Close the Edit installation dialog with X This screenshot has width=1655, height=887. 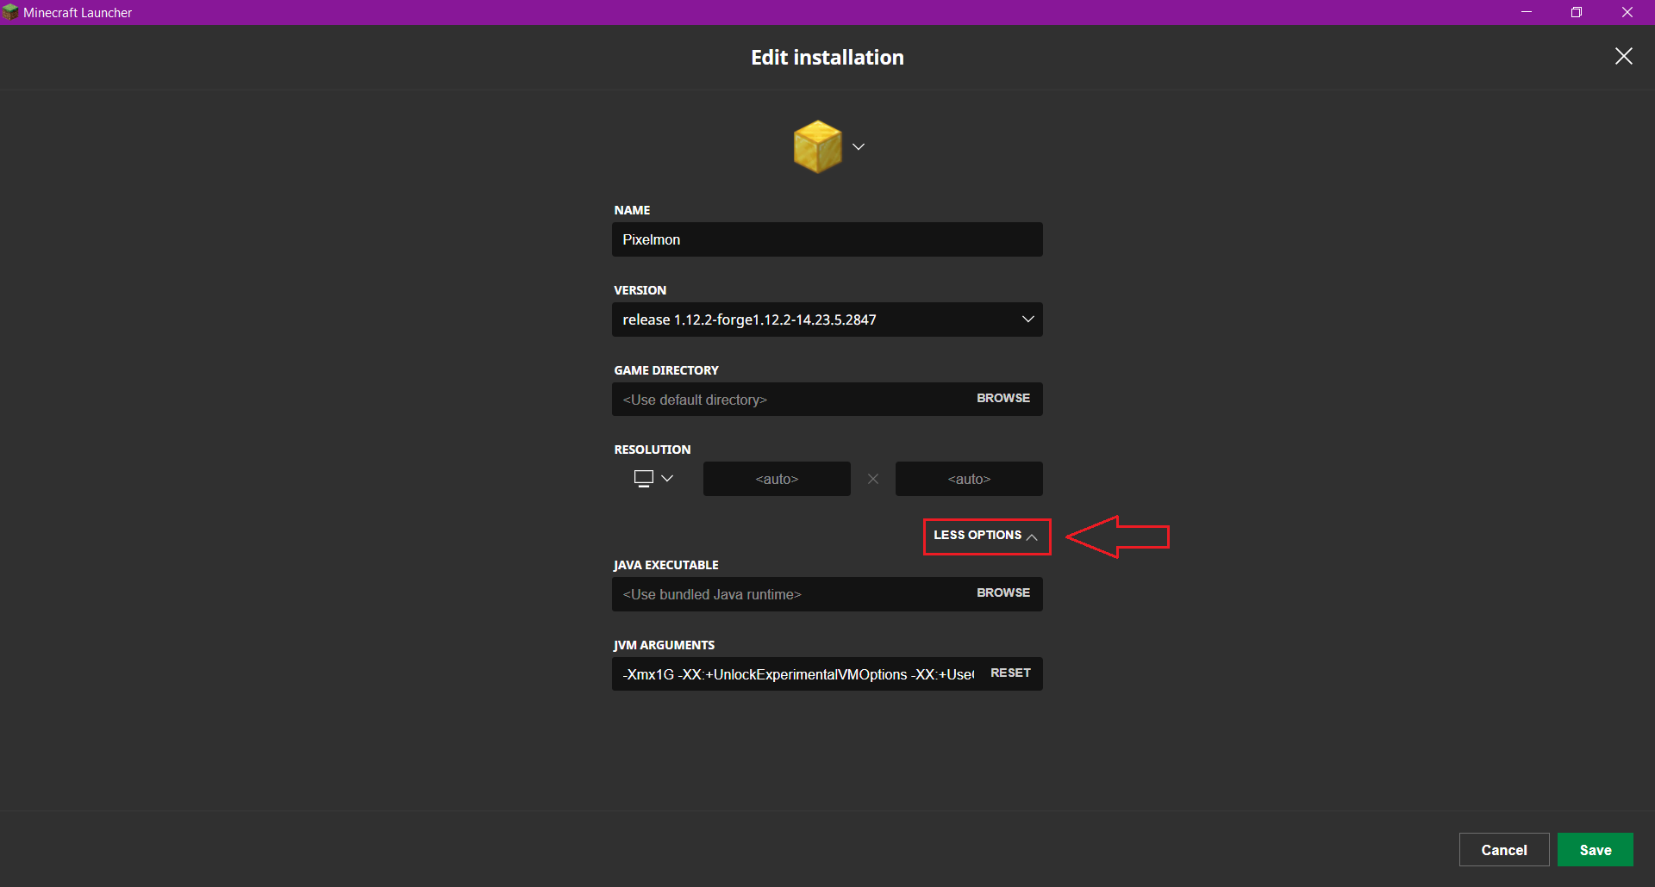click(x=1624, y=56)
